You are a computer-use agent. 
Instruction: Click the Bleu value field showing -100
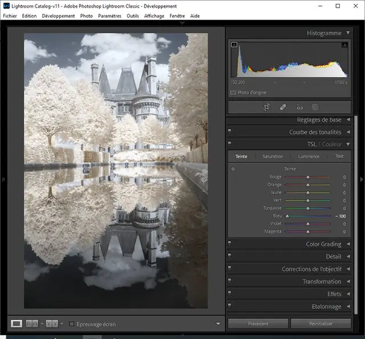pos(341,216)
